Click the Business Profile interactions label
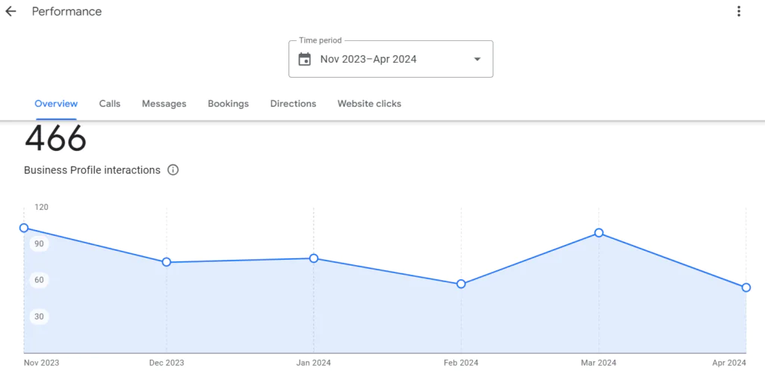This screenshot has width=765, height=374. [x=92, y=170]
